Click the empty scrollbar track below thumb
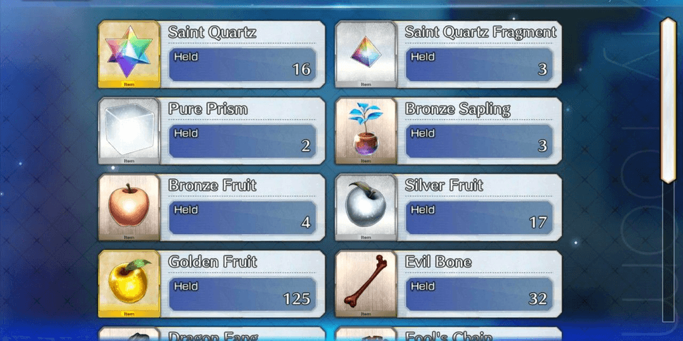Screen dimensions: 683x341 (668, 253)
